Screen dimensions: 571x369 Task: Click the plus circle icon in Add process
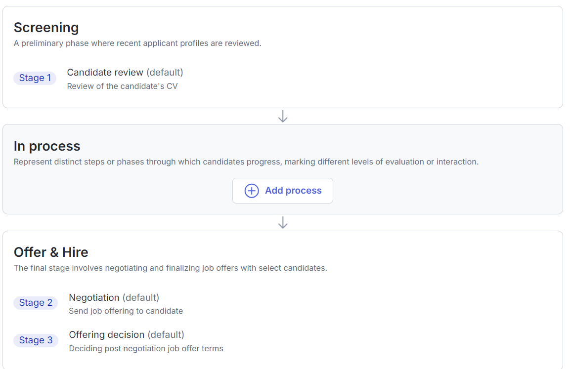click(x=252, y=191)
